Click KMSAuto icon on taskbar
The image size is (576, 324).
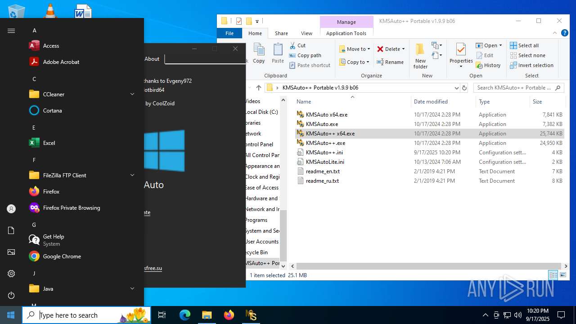tap(251, 315)
